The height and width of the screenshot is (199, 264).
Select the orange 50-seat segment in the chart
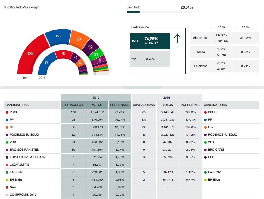click(79, 40)
